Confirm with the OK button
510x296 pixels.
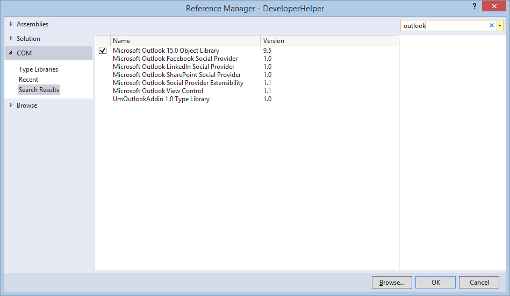[x=435, y=283]
